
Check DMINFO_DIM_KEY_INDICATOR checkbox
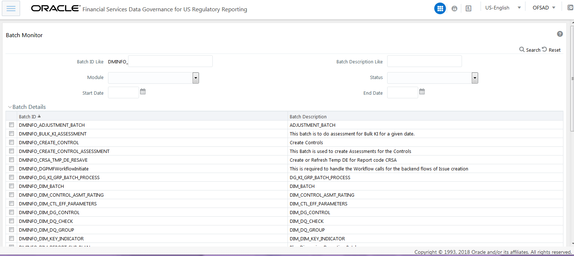pos(12,239)
